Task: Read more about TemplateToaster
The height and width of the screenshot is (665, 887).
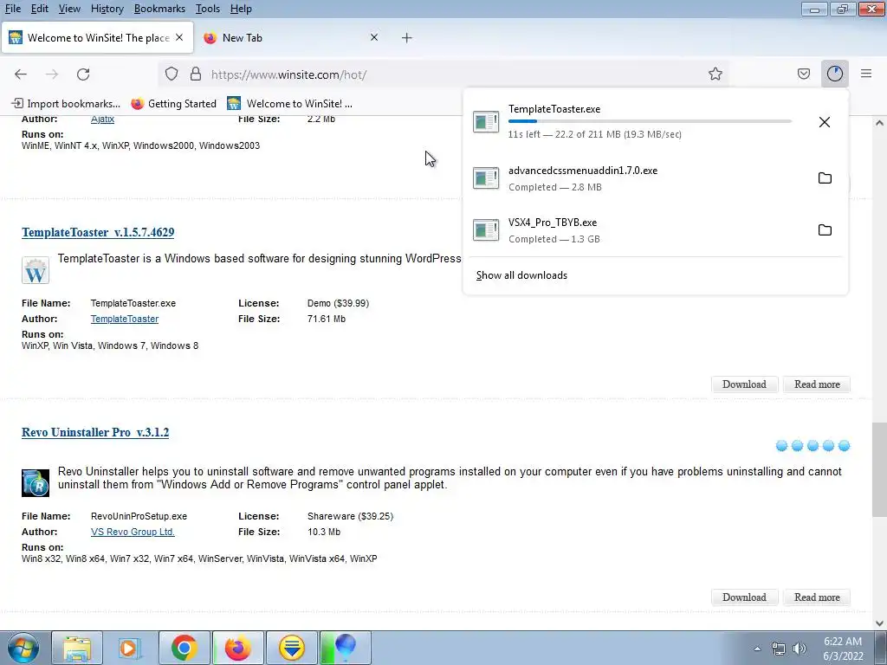Action: (817, 384)
